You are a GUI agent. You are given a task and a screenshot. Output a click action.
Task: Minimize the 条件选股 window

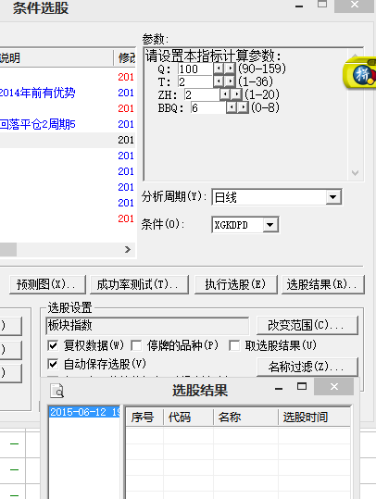(x=299, y=6)
